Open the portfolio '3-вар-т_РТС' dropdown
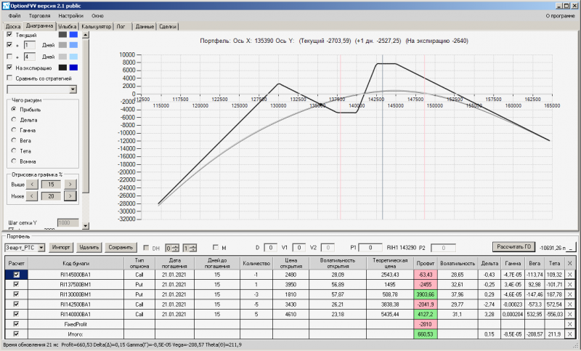The image size is (581, 351). (x=41, y=247)
